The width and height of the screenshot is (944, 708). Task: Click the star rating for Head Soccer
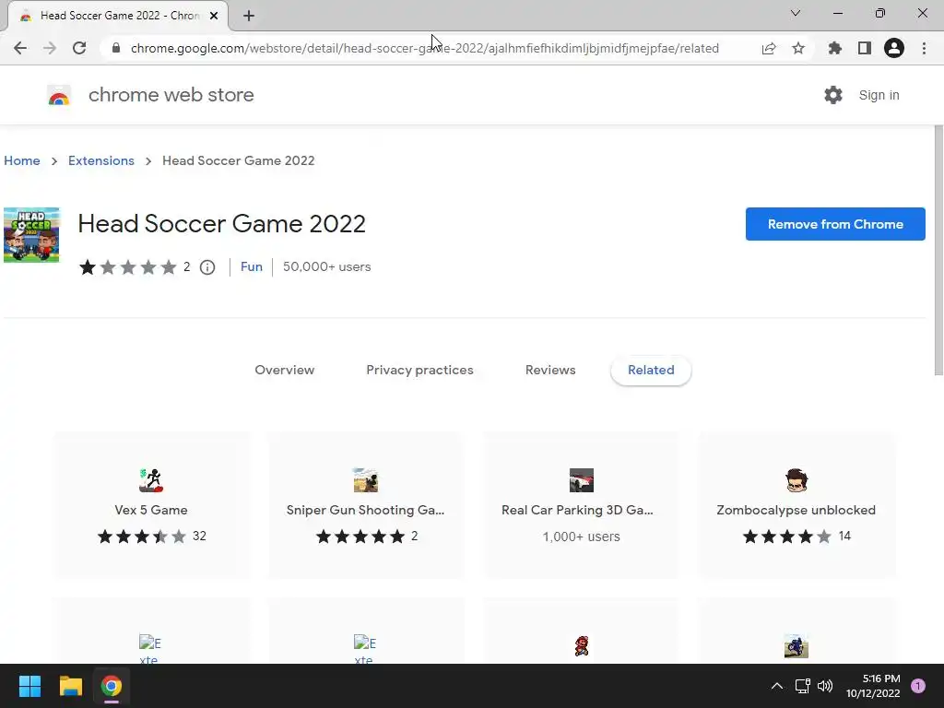point(127,266)
